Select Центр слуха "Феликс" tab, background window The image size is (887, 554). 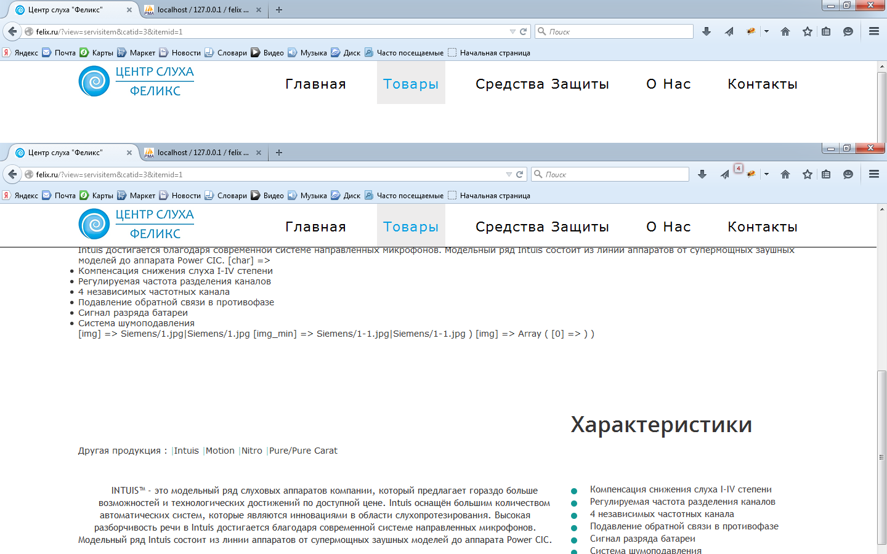pos(73,10)
